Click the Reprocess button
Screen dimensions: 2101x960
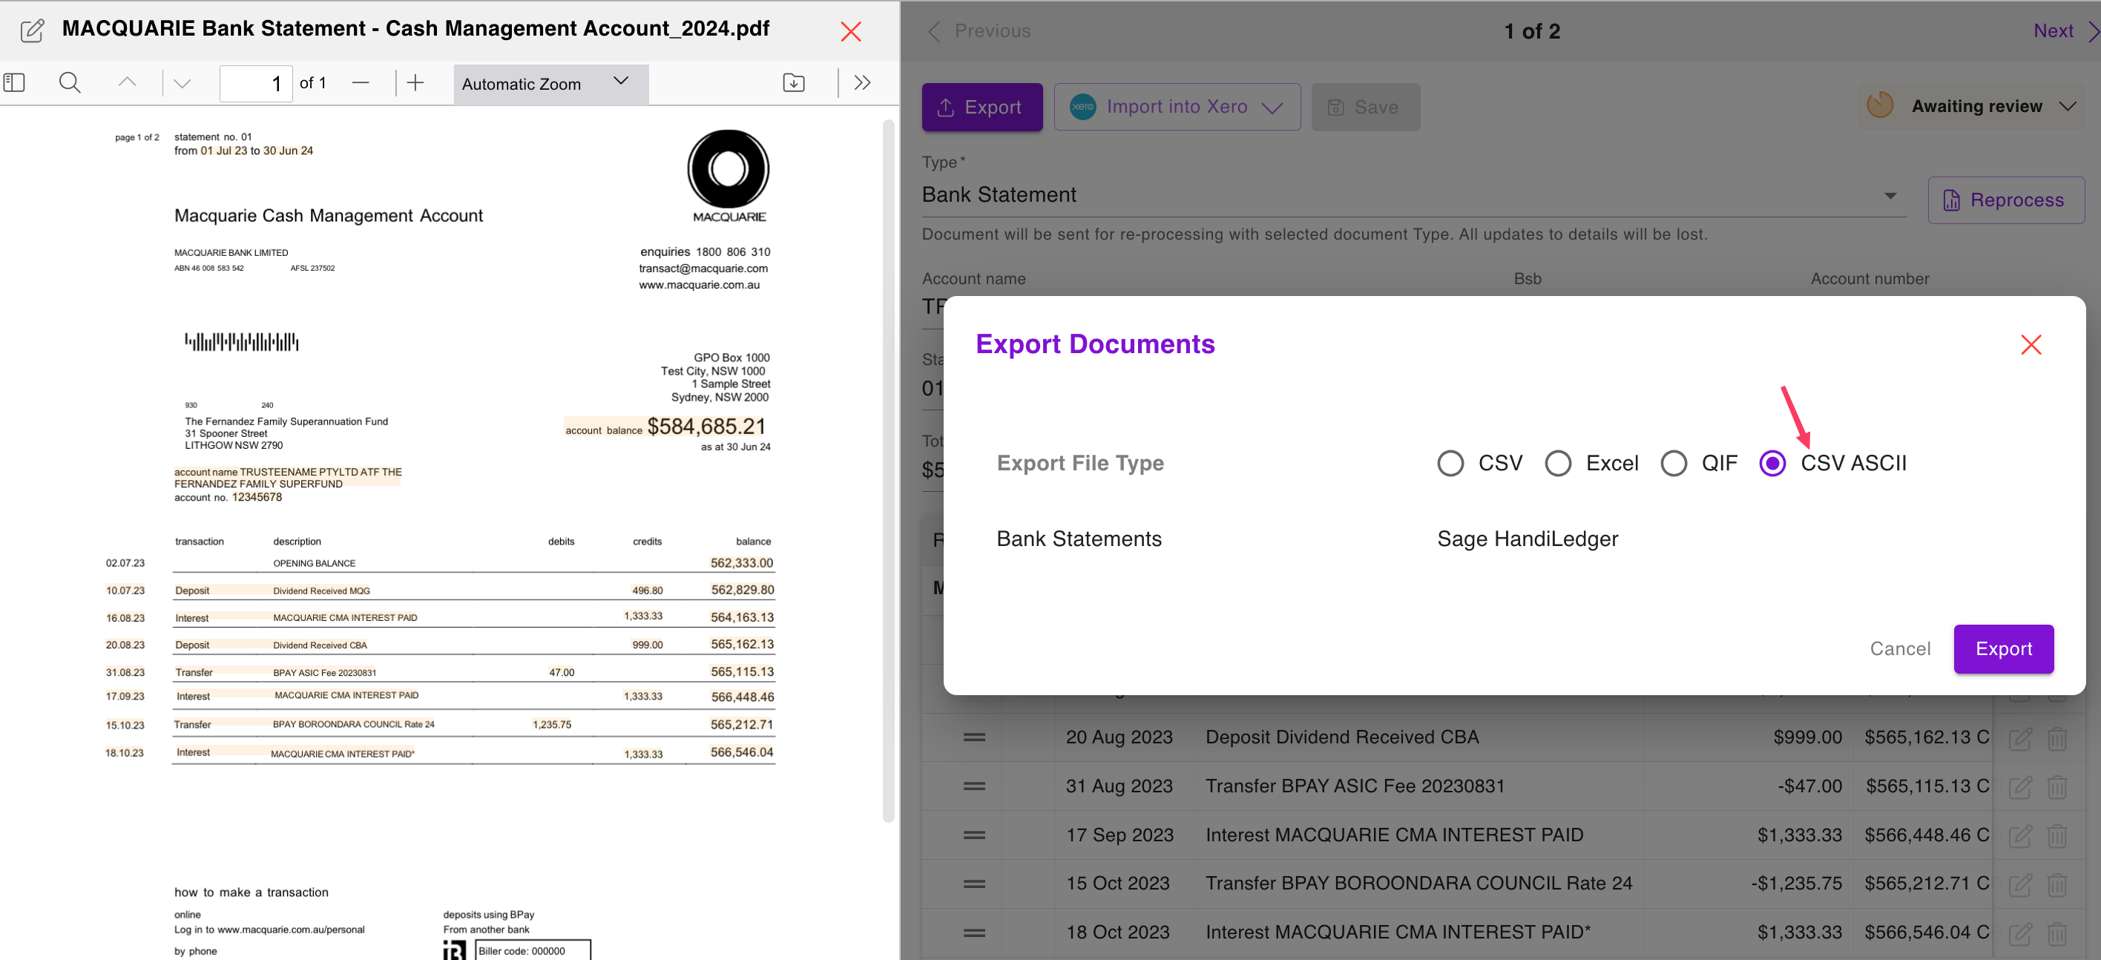click(2005, 200)
